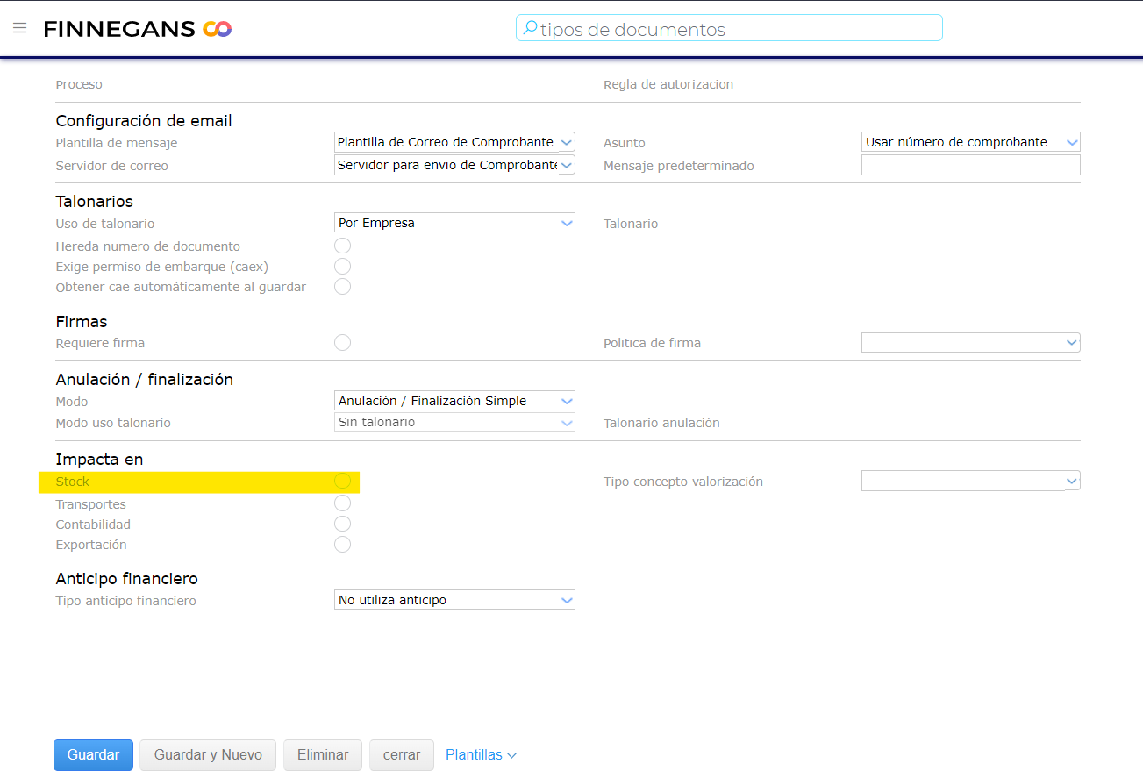Screen dimensions: 1143x778
Task: Open the hamburger menu icon
Action: [19, 28]
